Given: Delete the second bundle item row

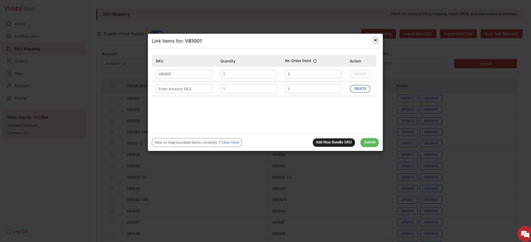Looking at the screenshot, I should 360,89.
